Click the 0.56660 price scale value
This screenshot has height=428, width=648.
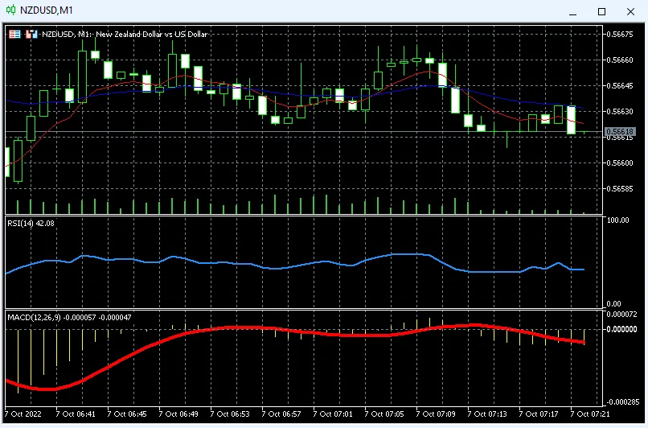pyautogui.click(x=620, y=60)
